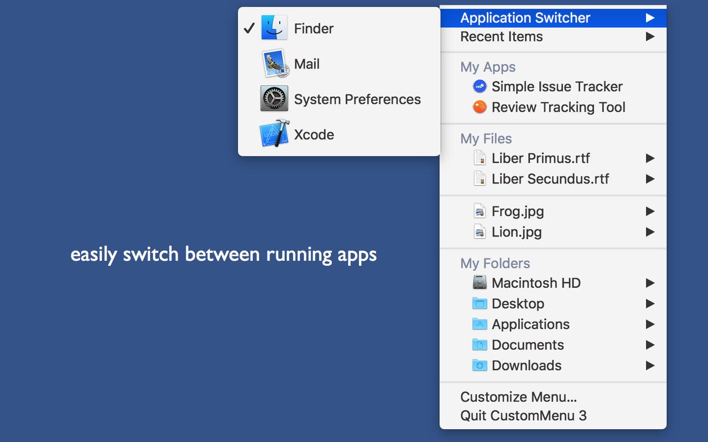Expand the Applications folder submenu arrow
708x442 pixels.
tap(650, 324)
